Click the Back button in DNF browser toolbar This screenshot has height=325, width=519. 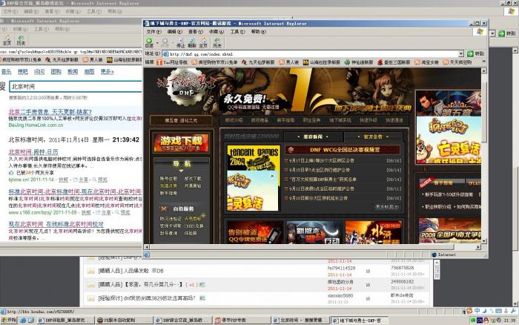[149, 42]
